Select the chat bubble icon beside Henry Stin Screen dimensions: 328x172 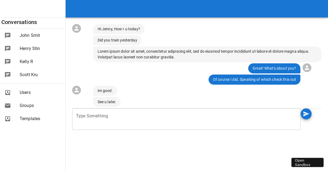coord(8,48)
